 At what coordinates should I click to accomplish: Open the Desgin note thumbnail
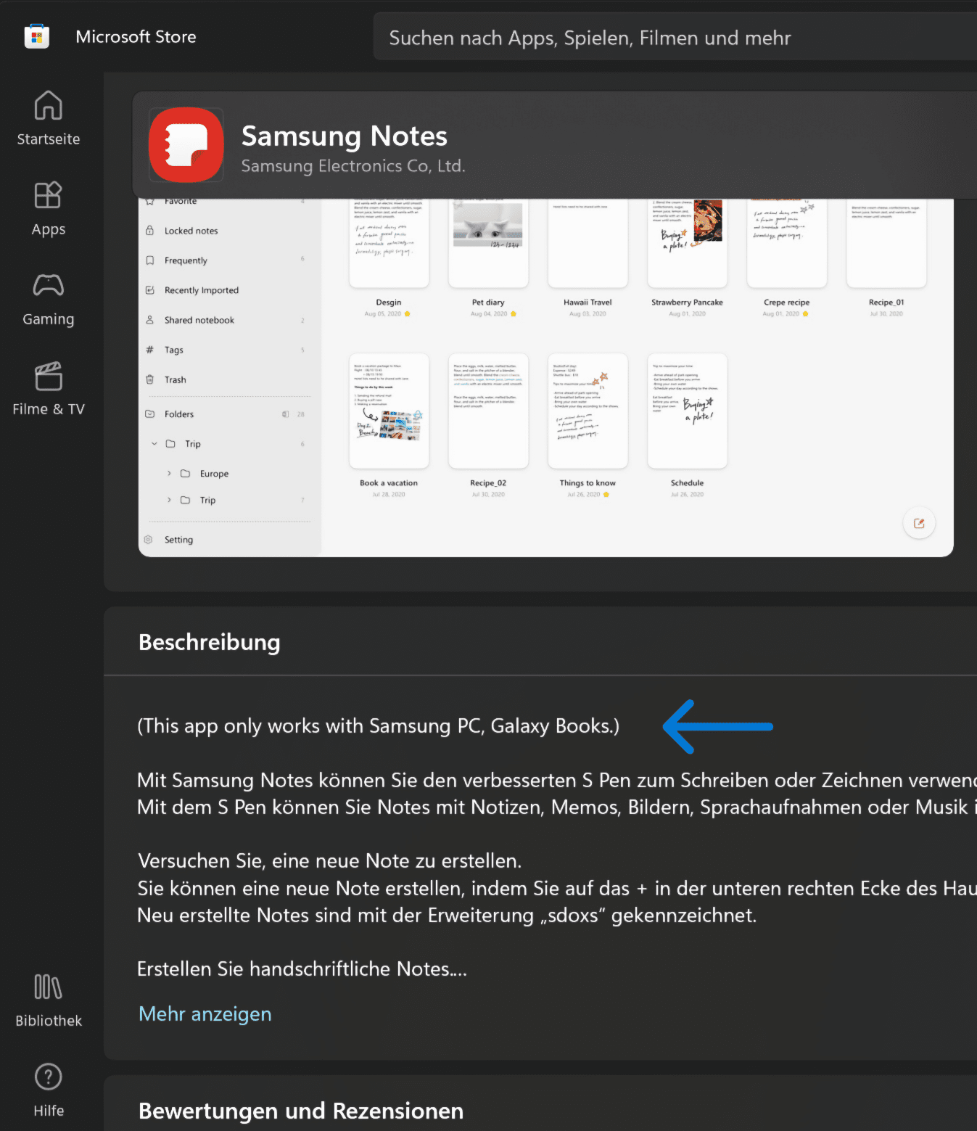389,244
